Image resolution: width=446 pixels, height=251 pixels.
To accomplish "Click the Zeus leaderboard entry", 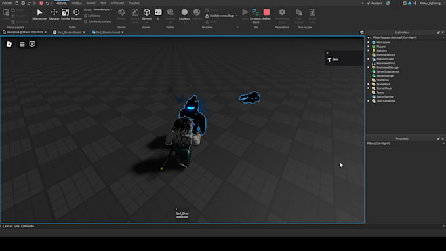I will tap(344, 60).
